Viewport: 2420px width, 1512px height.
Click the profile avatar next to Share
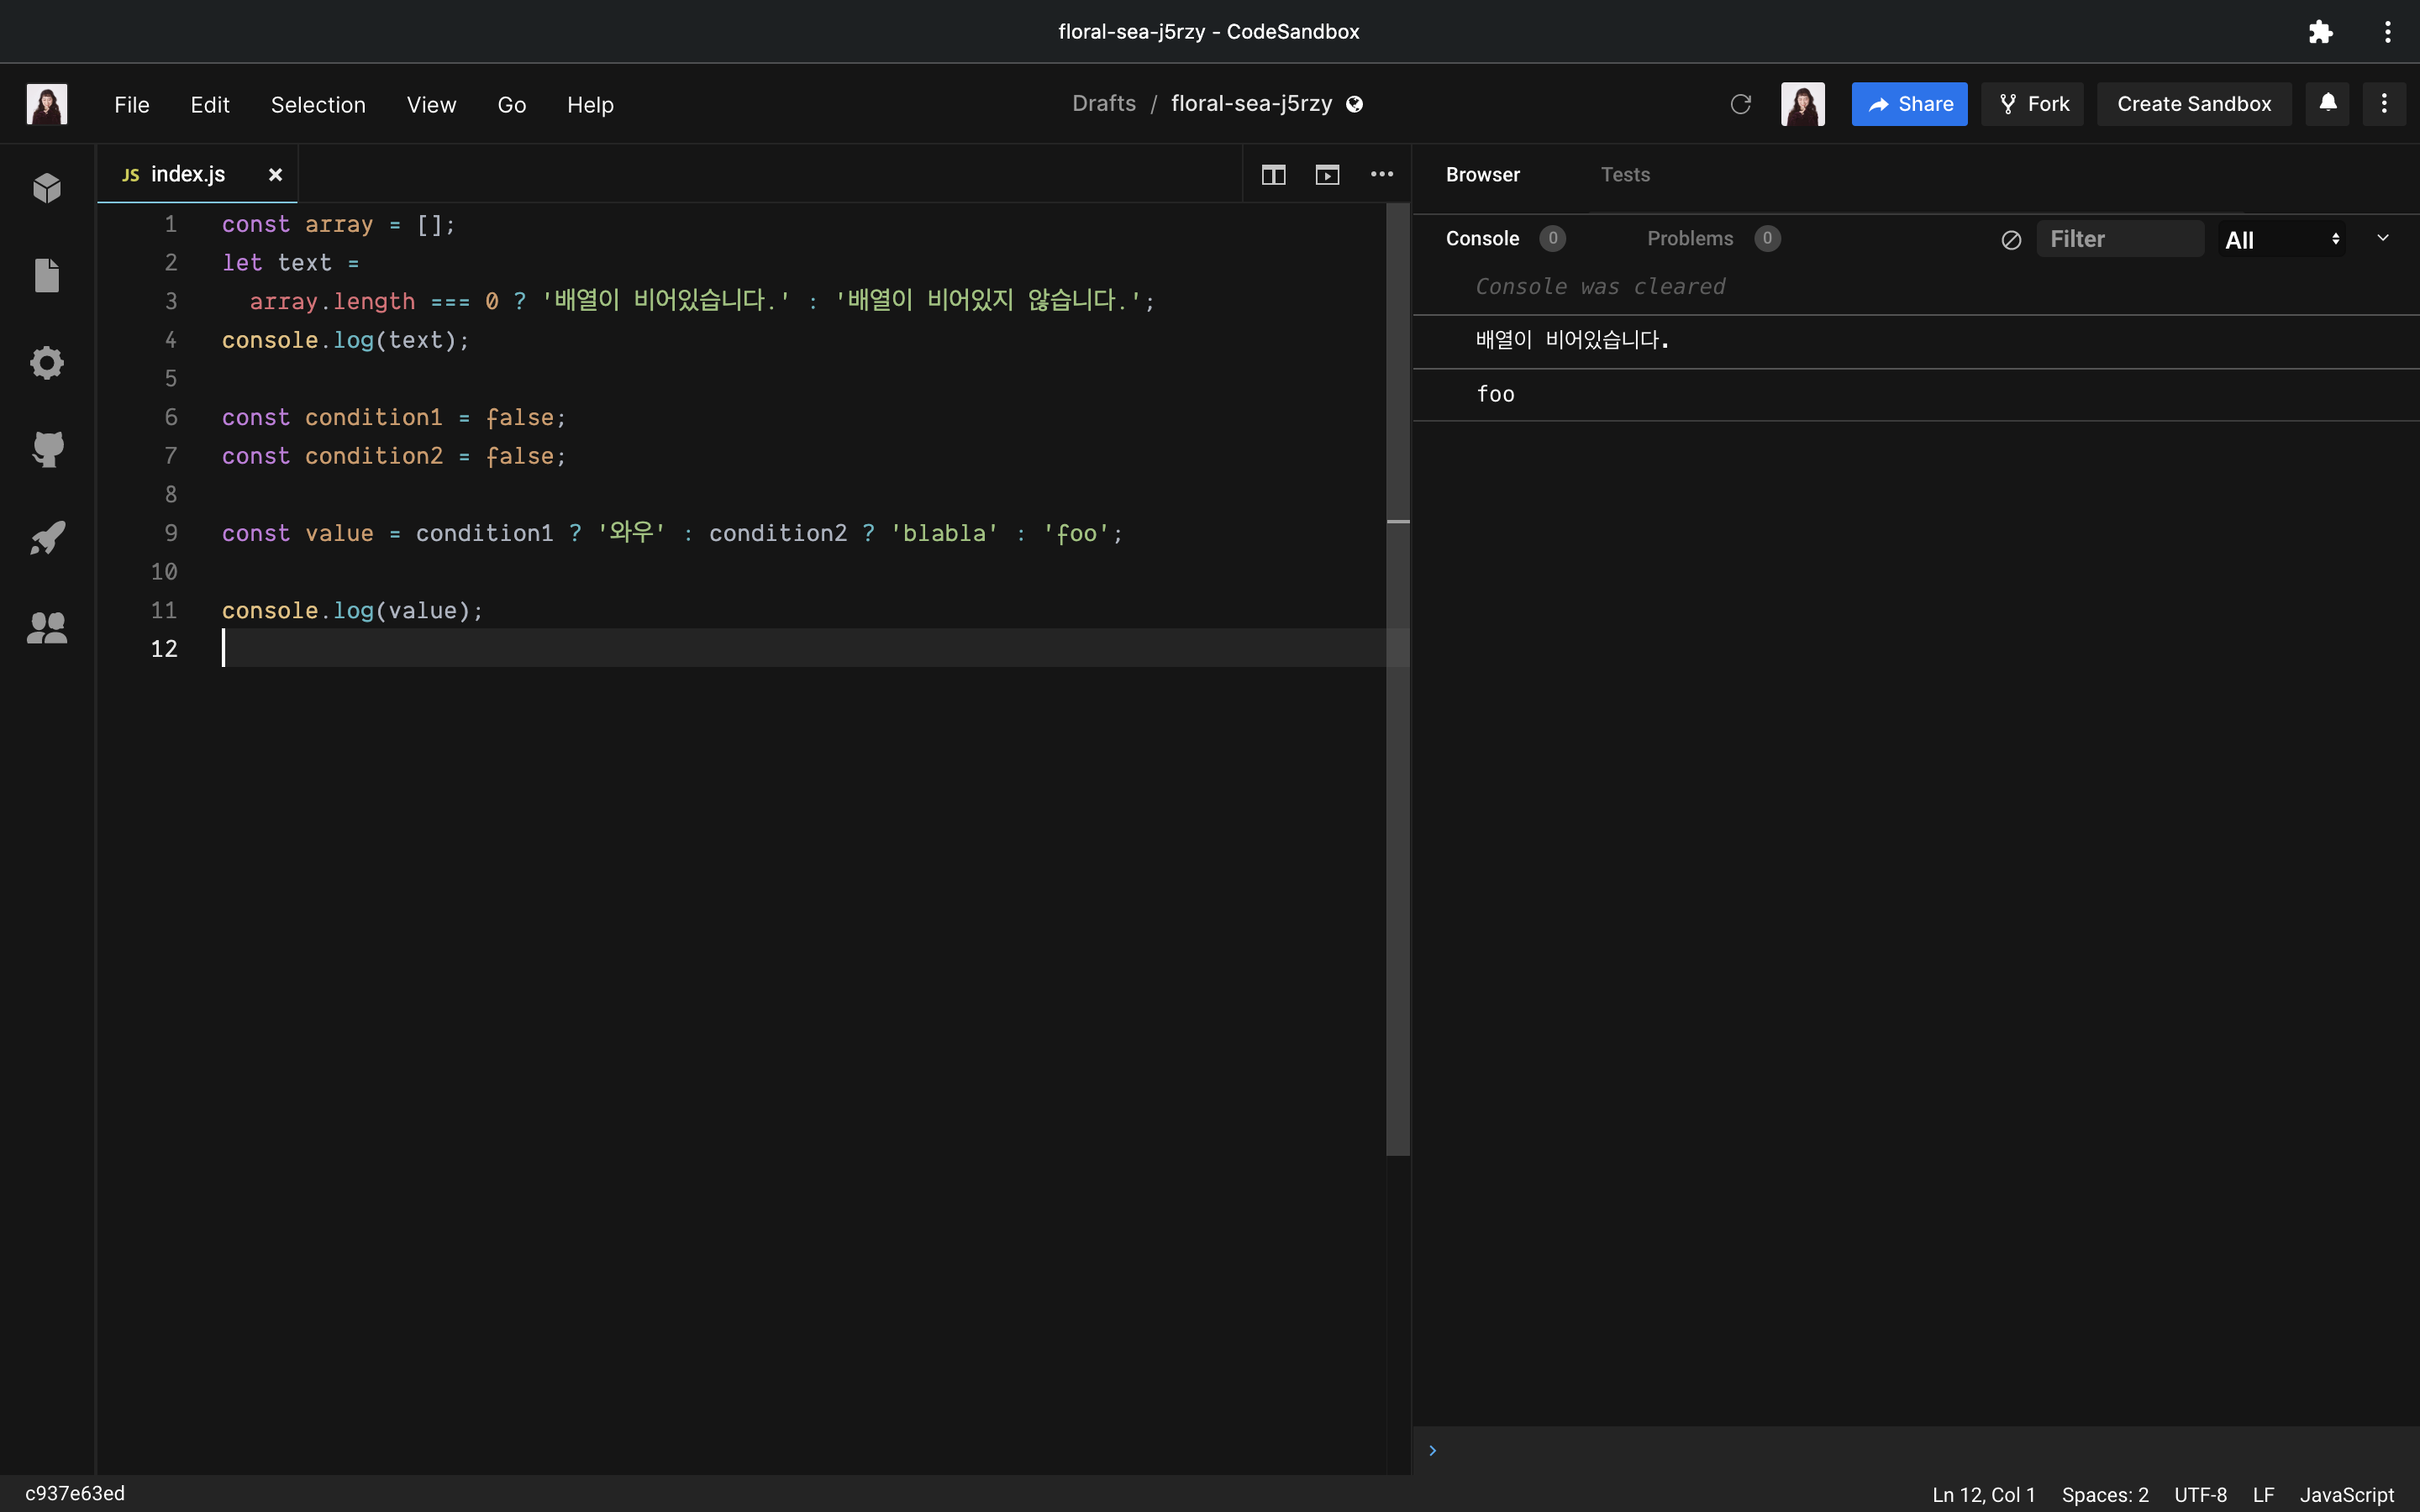pyautogui.click(x=1802, y=104)
